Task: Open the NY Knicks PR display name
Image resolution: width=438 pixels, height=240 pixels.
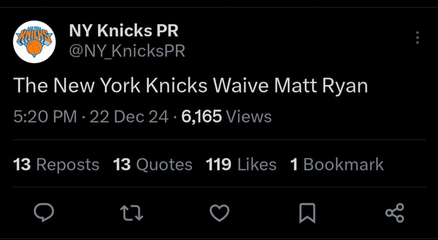Action: pyautogui.click(x=124, y=31)
